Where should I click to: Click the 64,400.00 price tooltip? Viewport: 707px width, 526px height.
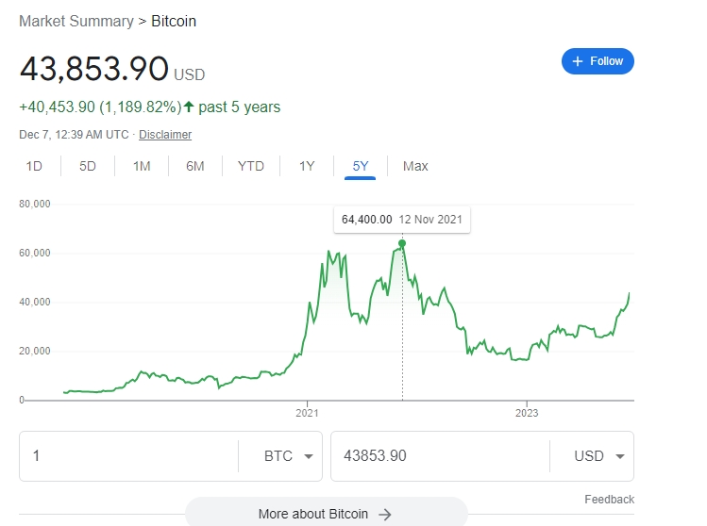(401, 220)
